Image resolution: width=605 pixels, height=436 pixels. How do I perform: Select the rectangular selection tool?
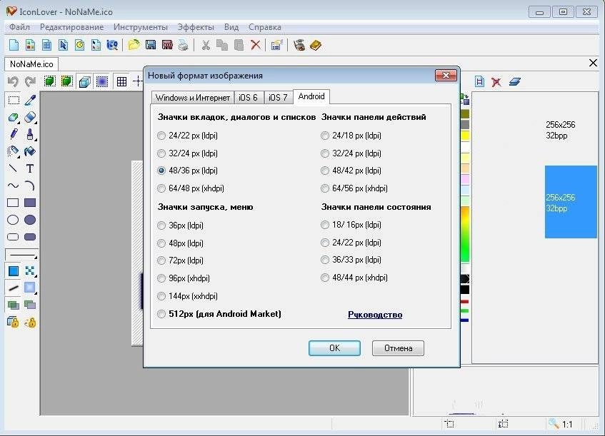14,100
